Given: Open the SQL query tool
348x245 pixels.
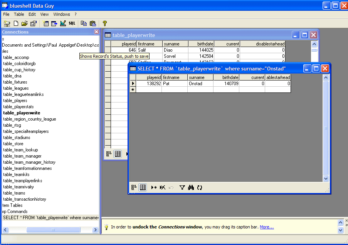Looking at the screenshot, I should pyautogui.click(x=72, y=23).
